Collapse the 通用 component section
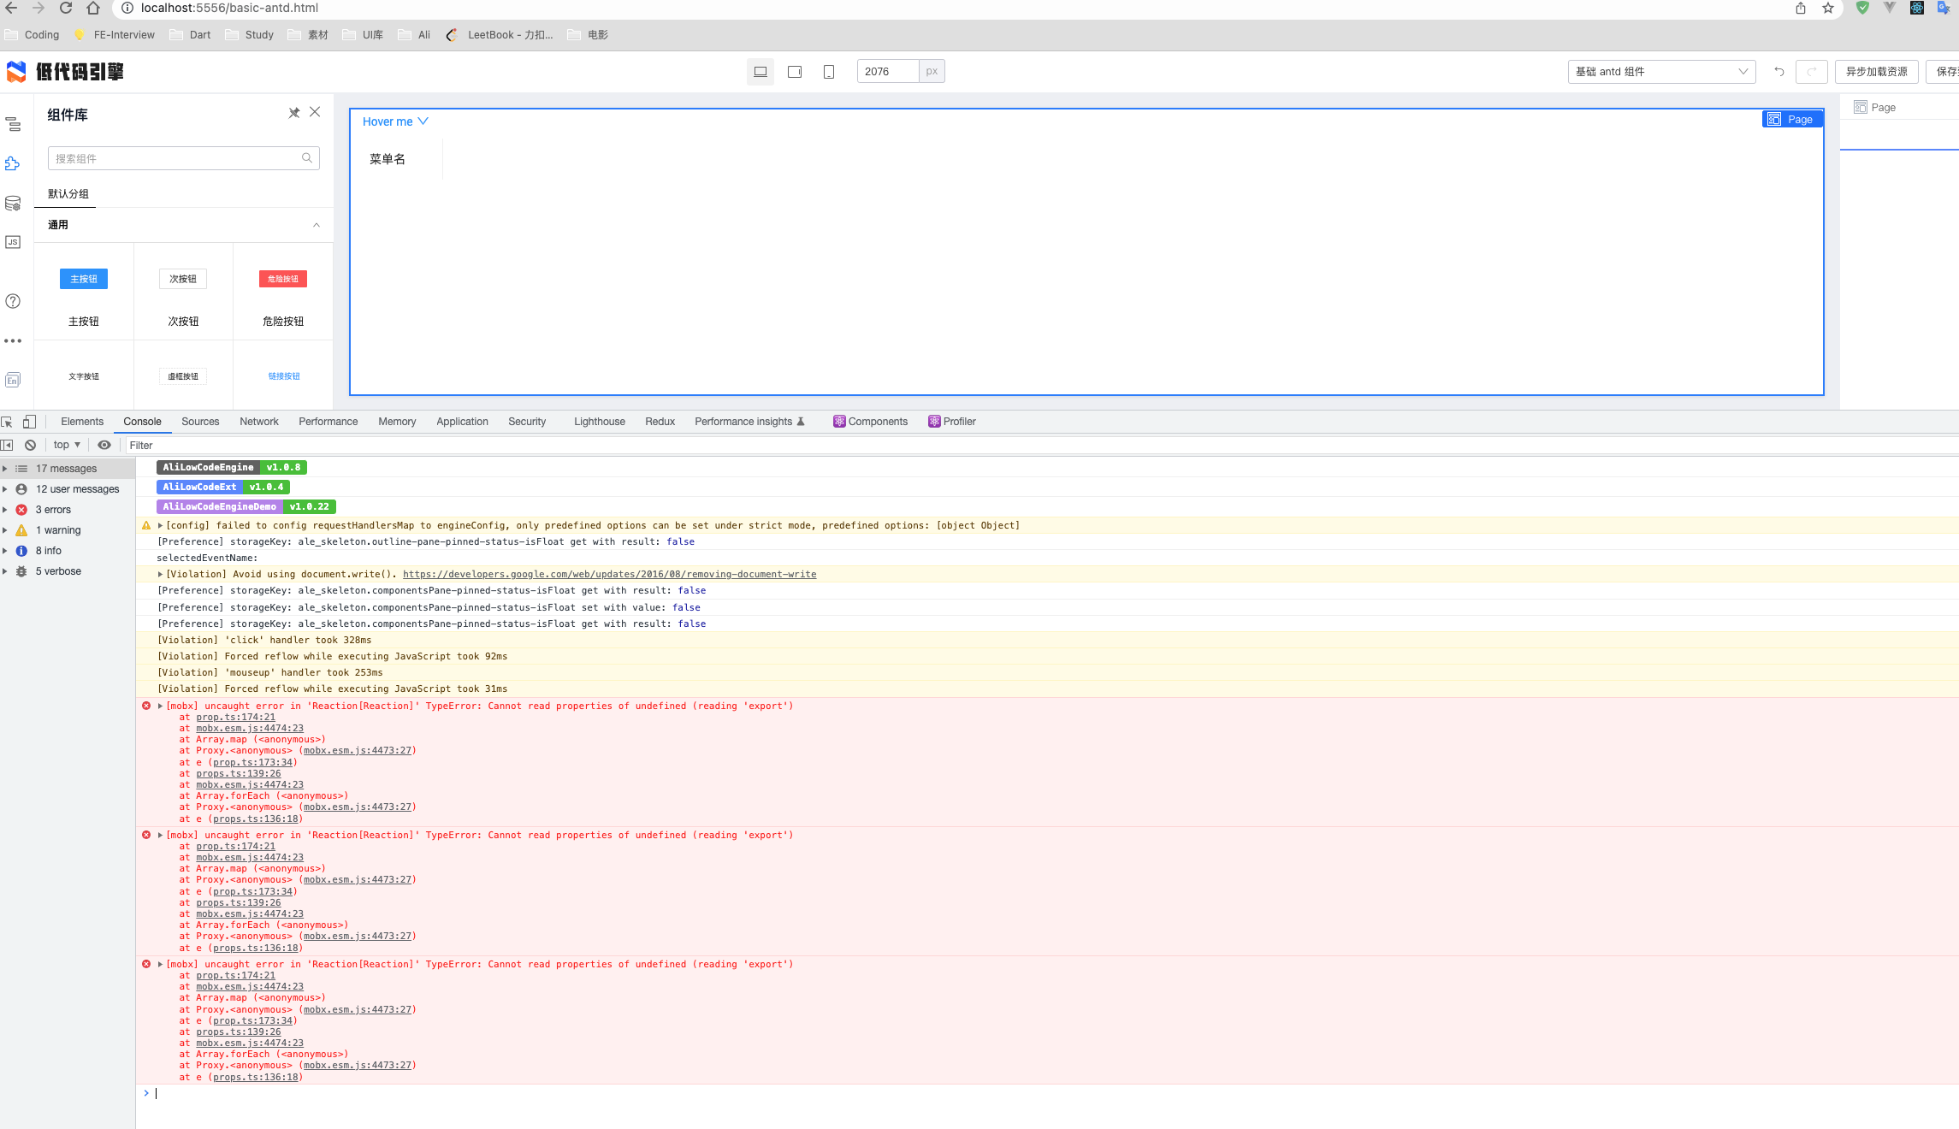Viewport: 1959px width, 1129px height. 316,224
